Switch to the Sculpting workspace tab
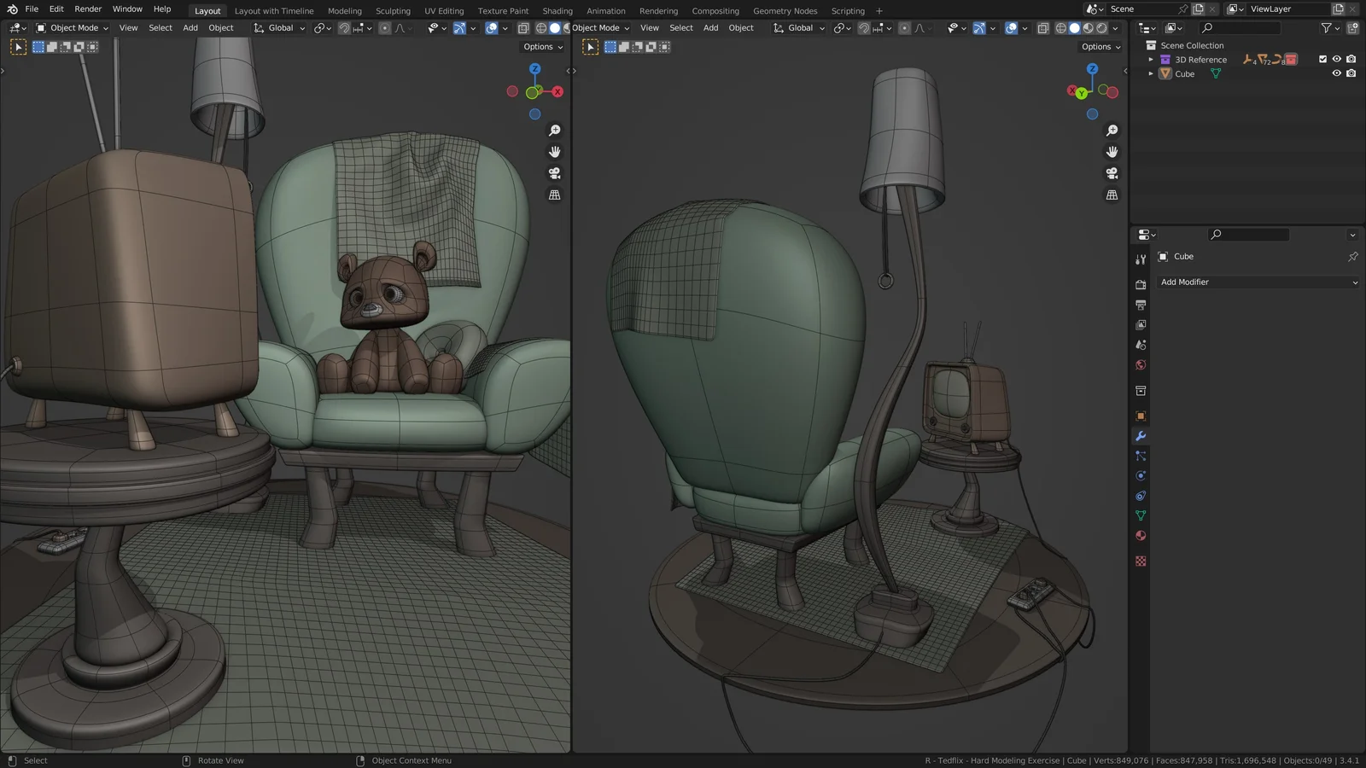This screenshot has height=768, width=1366. 393,10
